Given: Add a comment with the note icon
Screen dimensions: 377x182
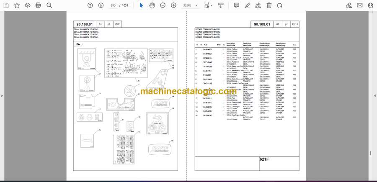Looking at the screenshot, I should pyautogui.click(x=237, y=5).
